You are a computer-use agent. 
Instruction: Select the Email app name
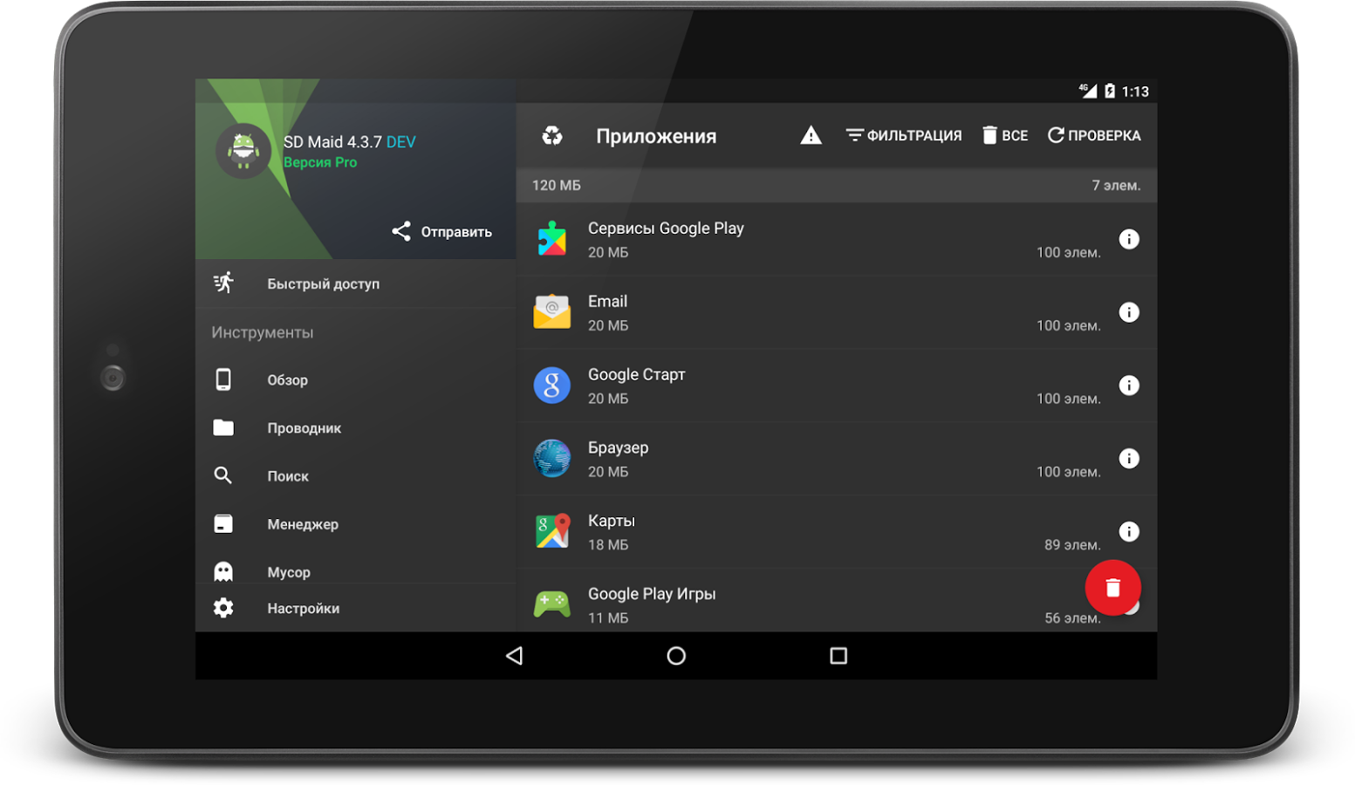click(607, 302)
